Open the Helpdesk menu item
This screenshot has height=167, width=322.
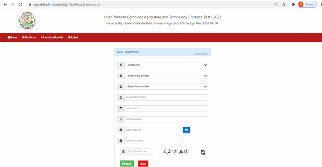click(x=73, y=37)
